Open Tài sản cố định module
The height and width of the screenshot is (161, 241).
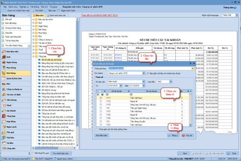(16, 95)
